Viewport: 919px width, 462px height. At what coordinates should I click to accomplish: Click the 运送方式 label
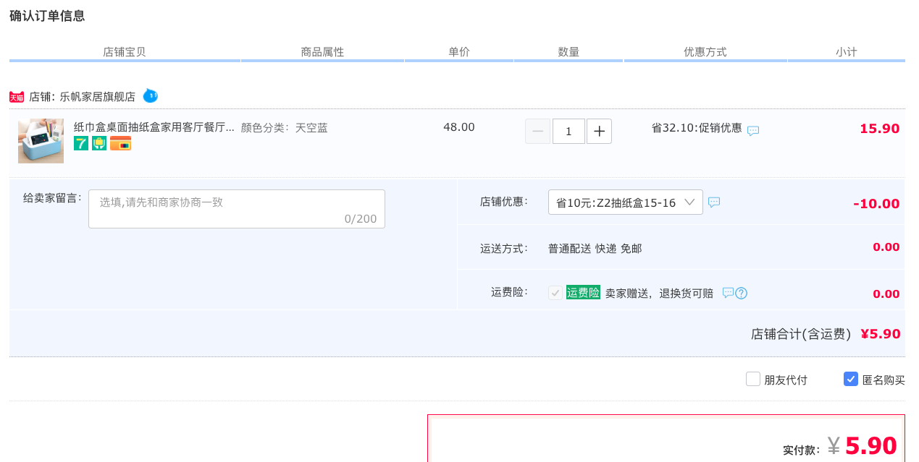click(504, 249)
